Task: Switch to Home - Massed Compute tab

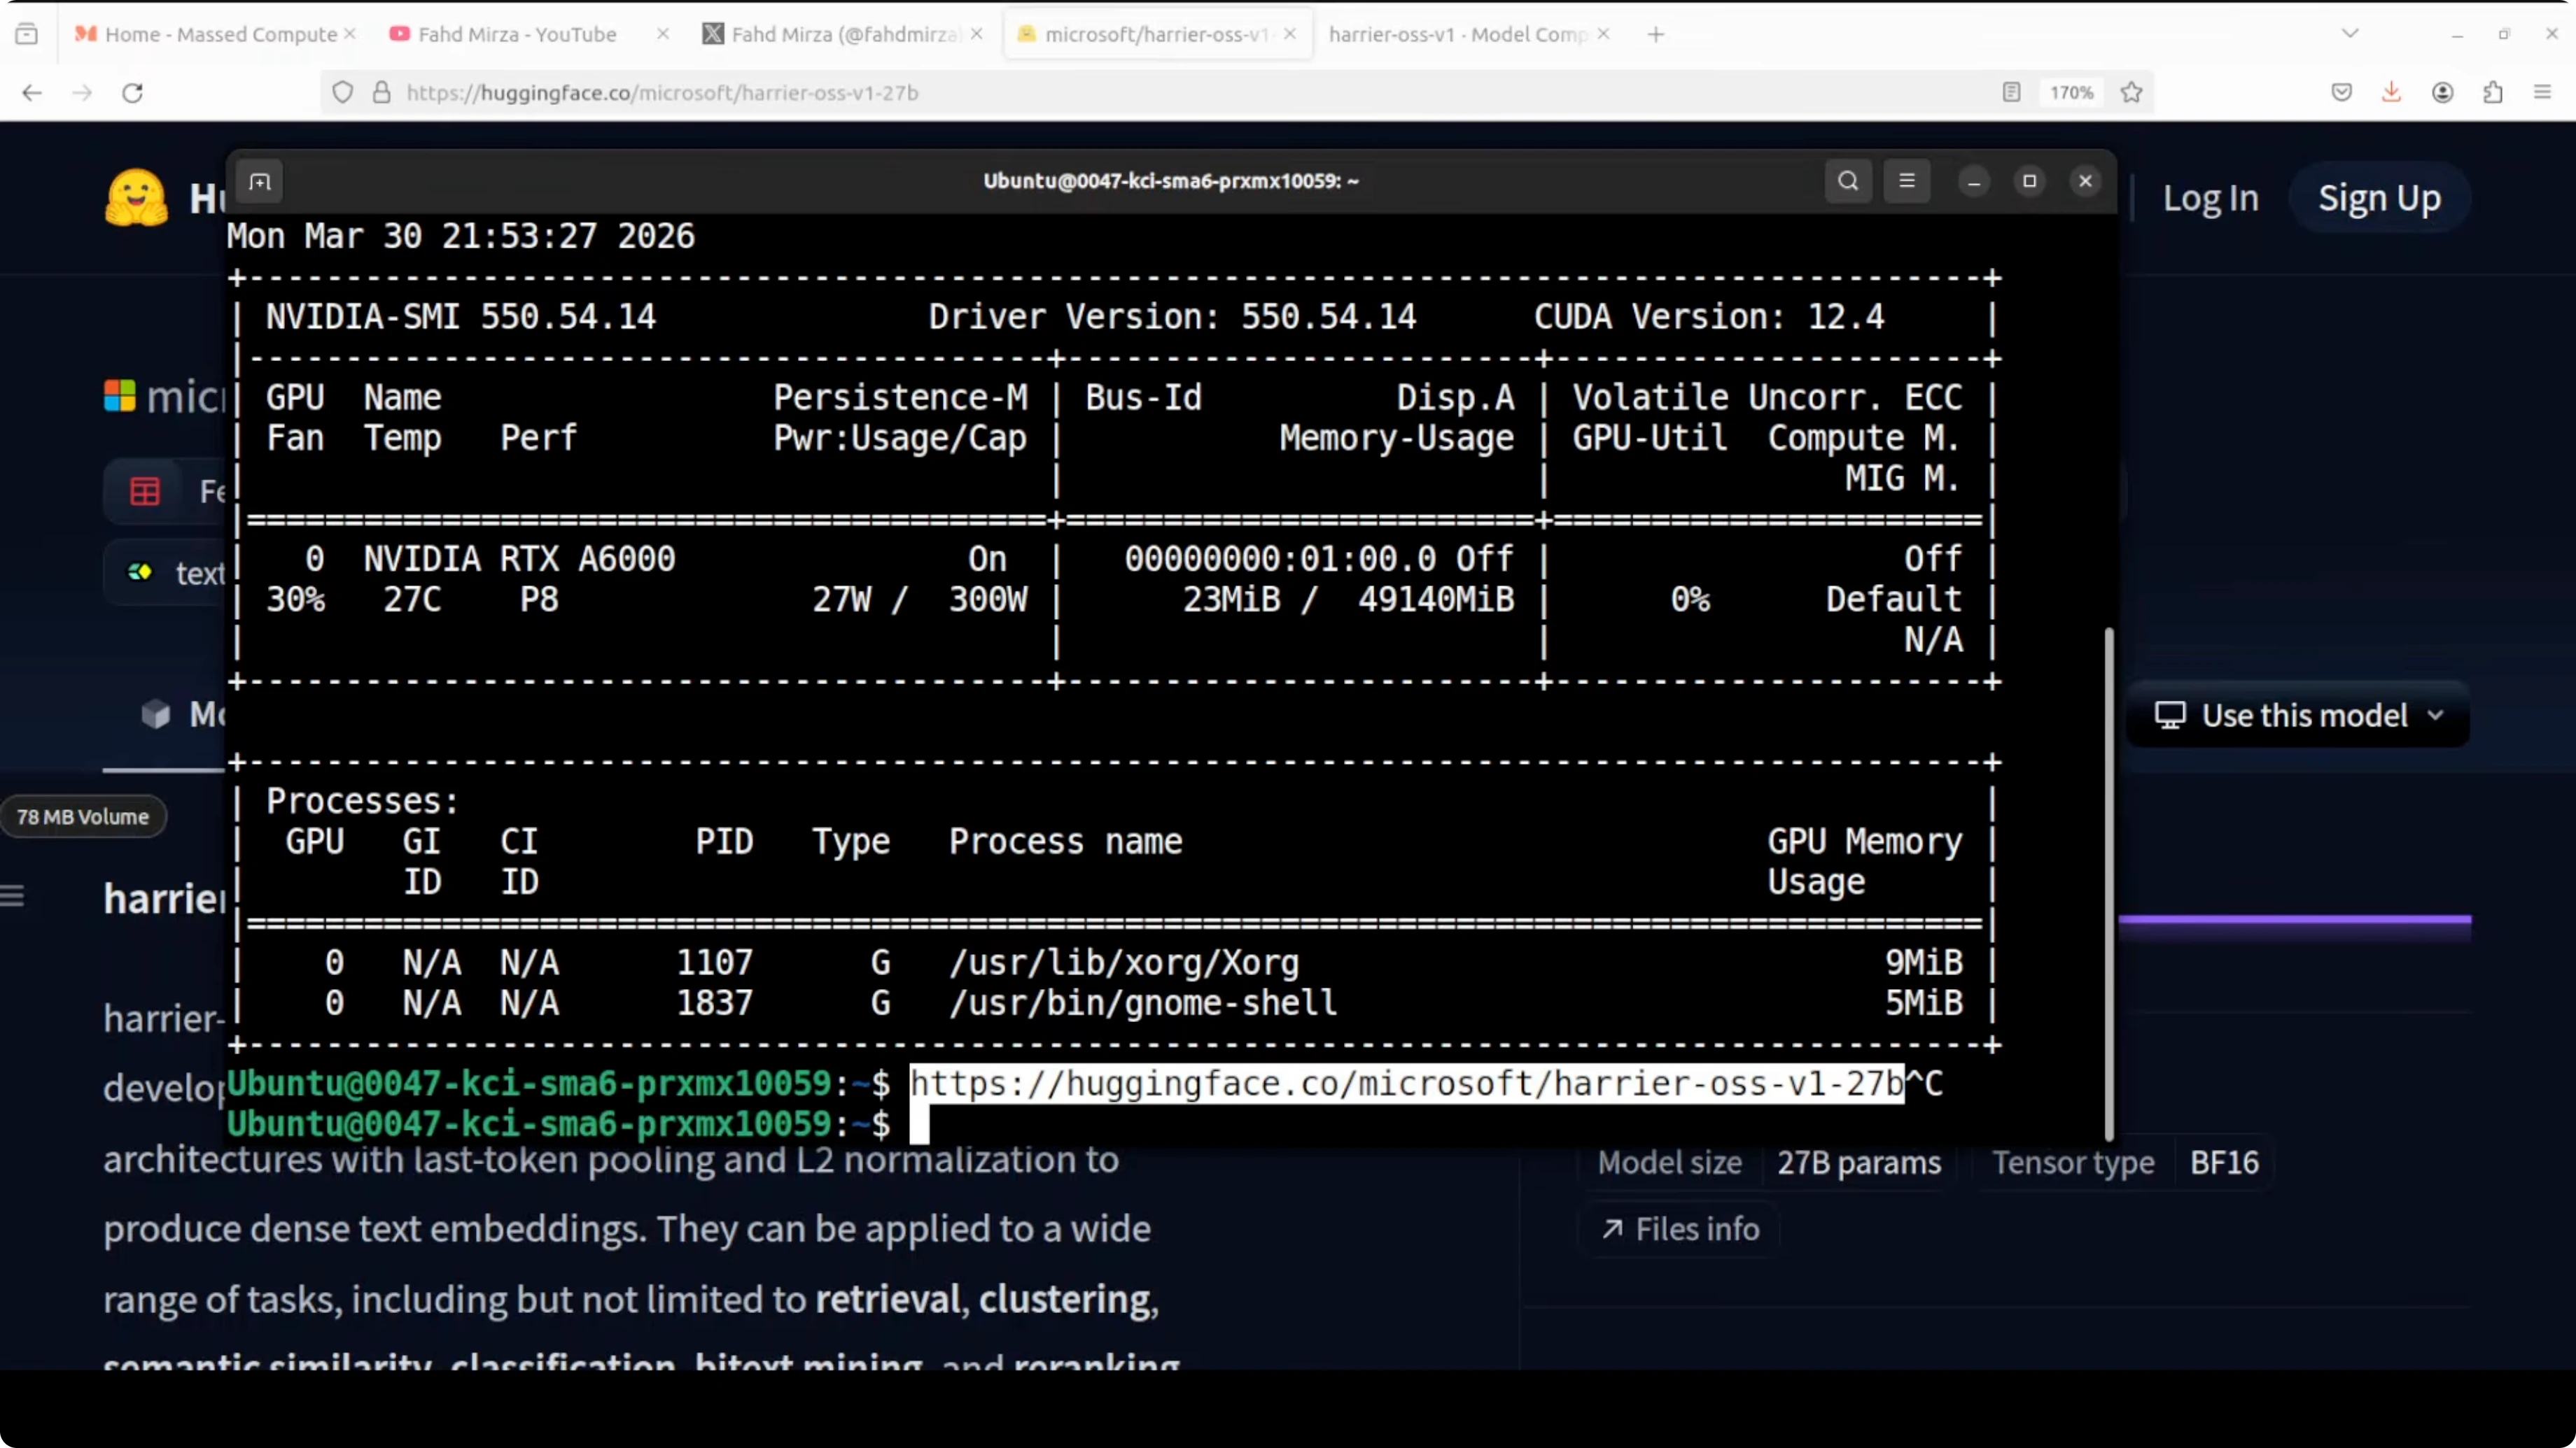Action: tap(220, 34)
